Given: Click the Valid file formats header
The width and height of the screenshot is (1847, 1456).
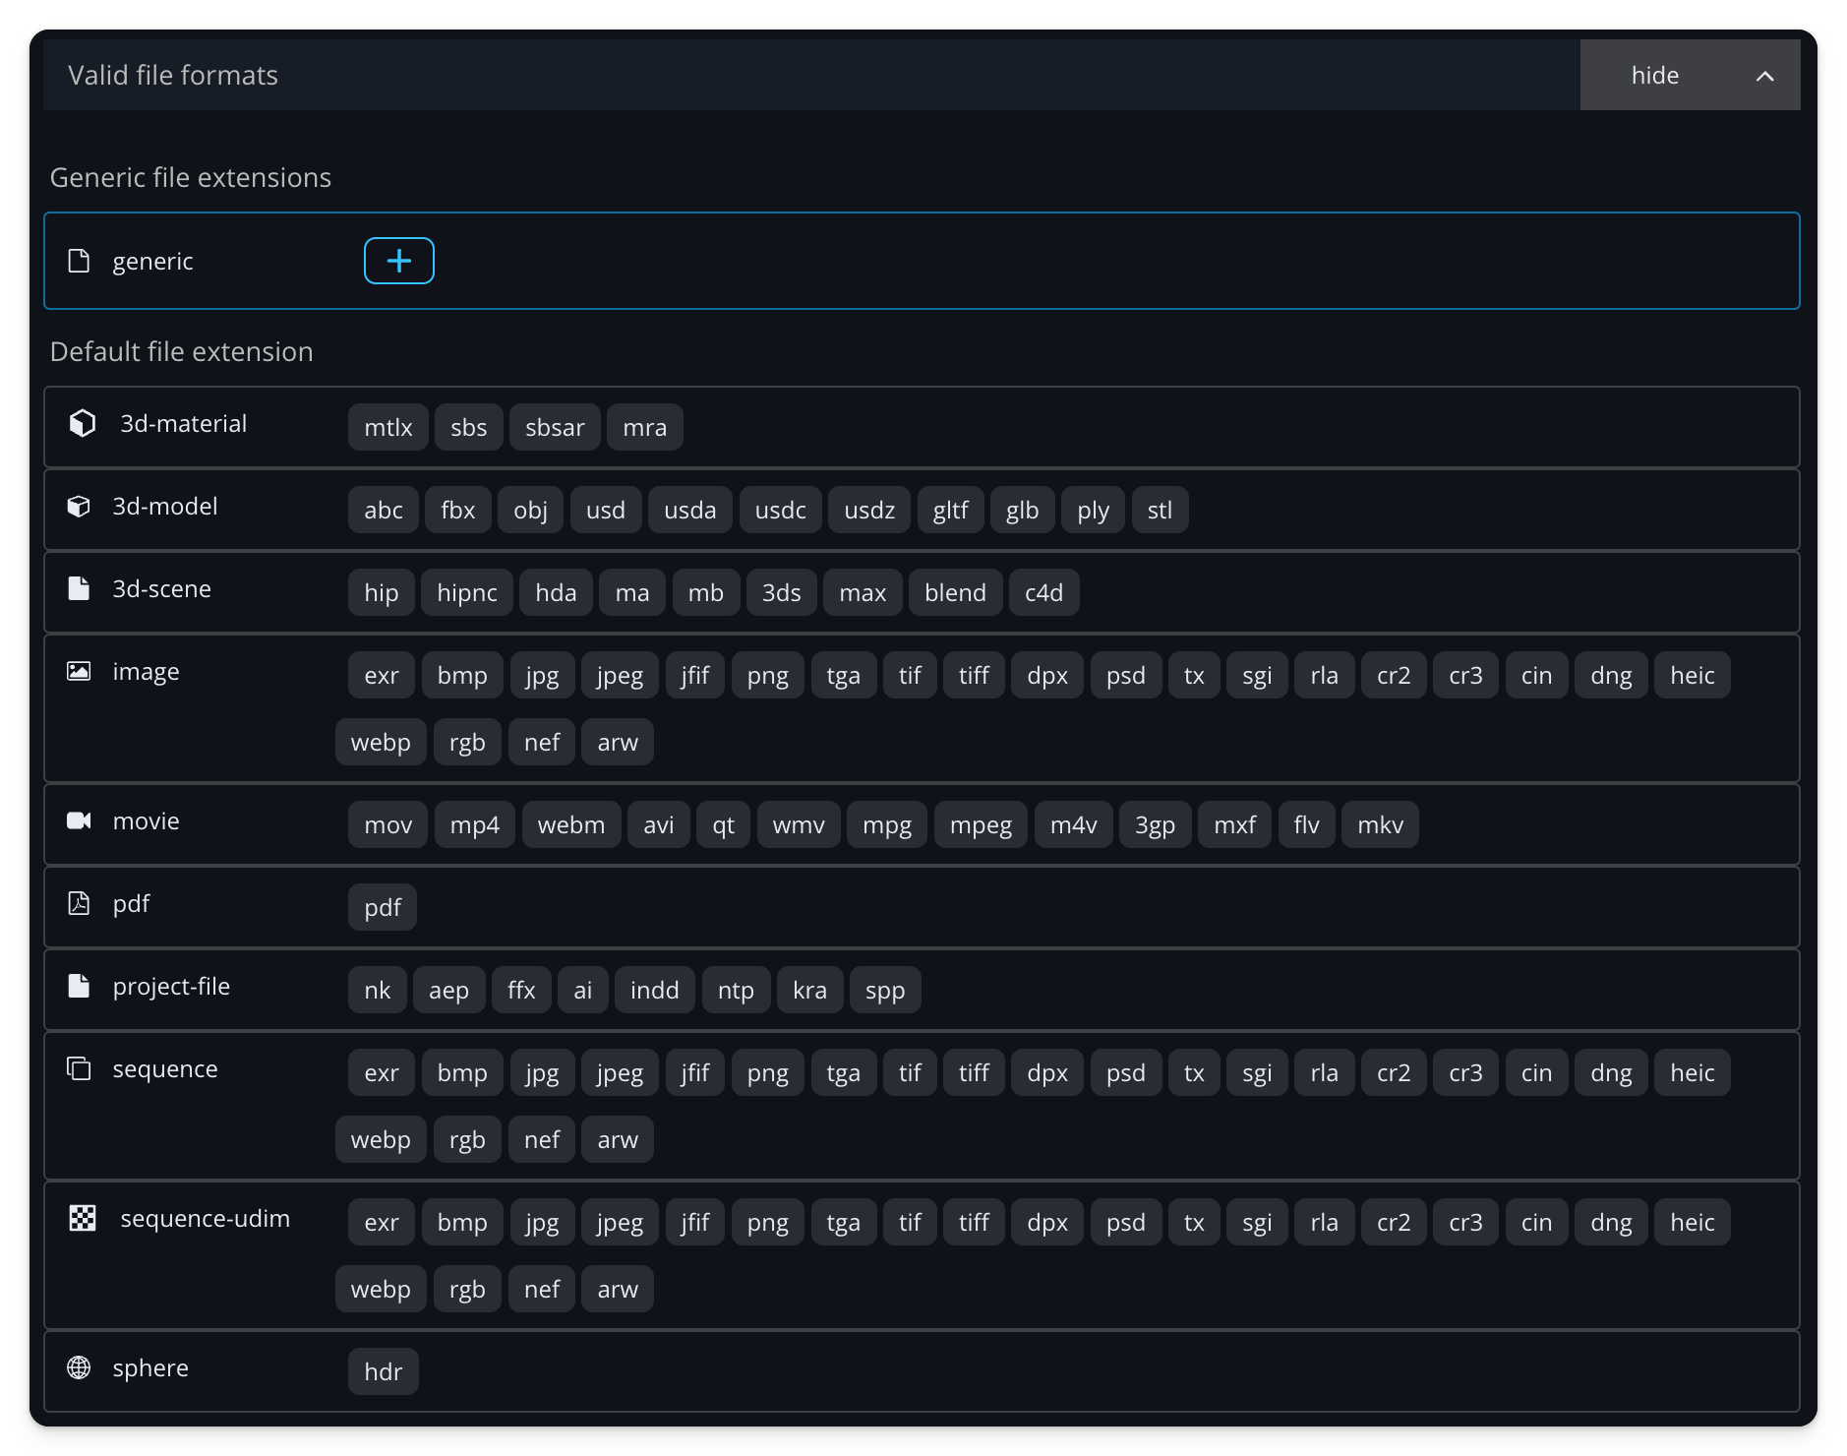Looking at the screenshot, I should pos(173,75).
